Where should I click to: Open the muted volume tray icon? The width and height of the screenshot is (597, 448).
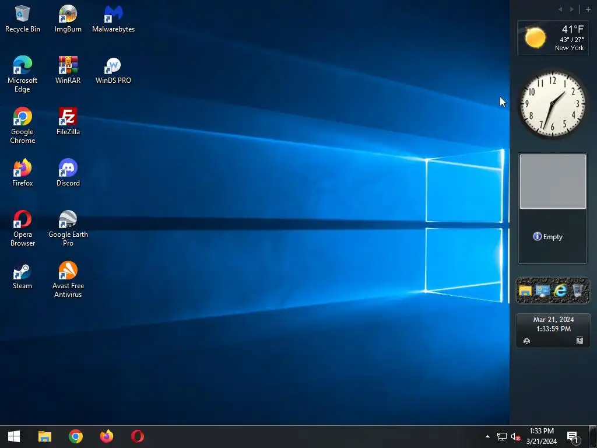point(515,436)
